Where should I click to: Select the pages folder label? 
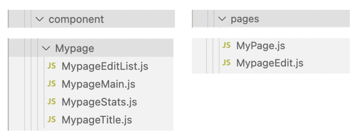245,19
